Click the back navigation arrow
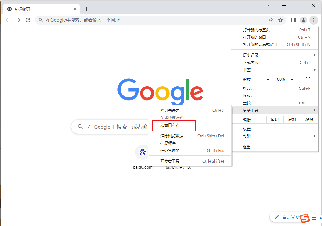This screenshot has height=226, width=322. (8, 20)
